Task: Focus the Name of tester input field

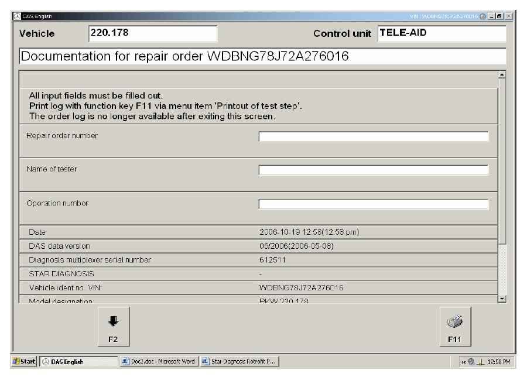Action: click(373, 170)
